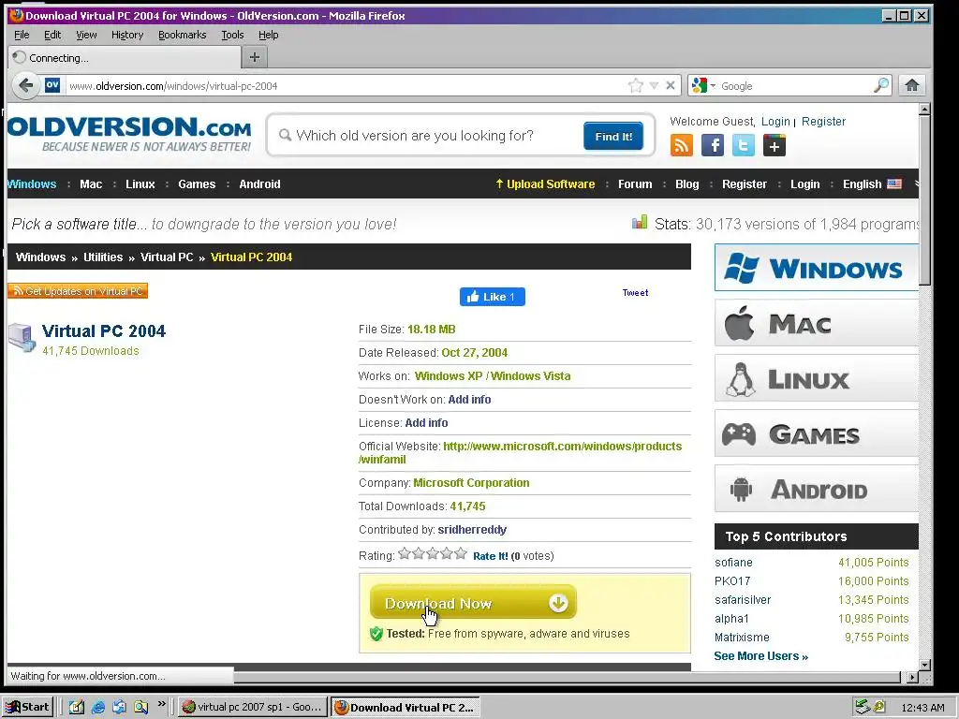Bookmark this page with the star icon
The width and height of the screenshot is (959, 719).
[636, 85]
